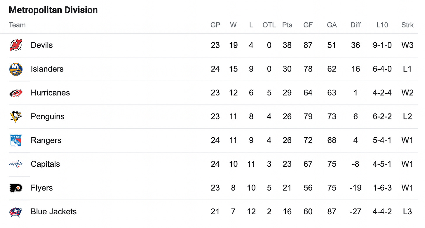Select the Islanders 30 points cell
Screen dimensions: 425x228
(287, 69)
